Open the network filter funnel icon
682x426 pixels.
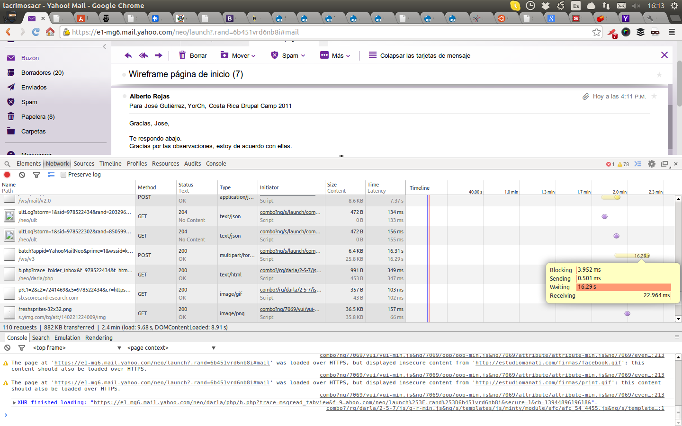click(x=36, y=175)
